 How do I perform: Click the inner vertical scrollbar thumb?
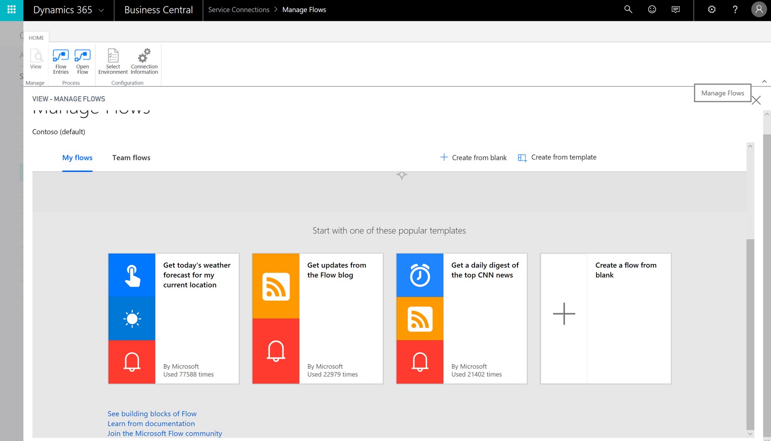[750, 335]
